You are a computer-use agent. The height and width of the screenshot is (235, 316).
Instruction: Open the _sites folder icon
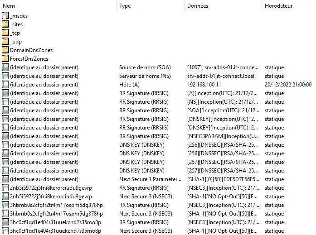pyautogui.click(x=5, y=24)
